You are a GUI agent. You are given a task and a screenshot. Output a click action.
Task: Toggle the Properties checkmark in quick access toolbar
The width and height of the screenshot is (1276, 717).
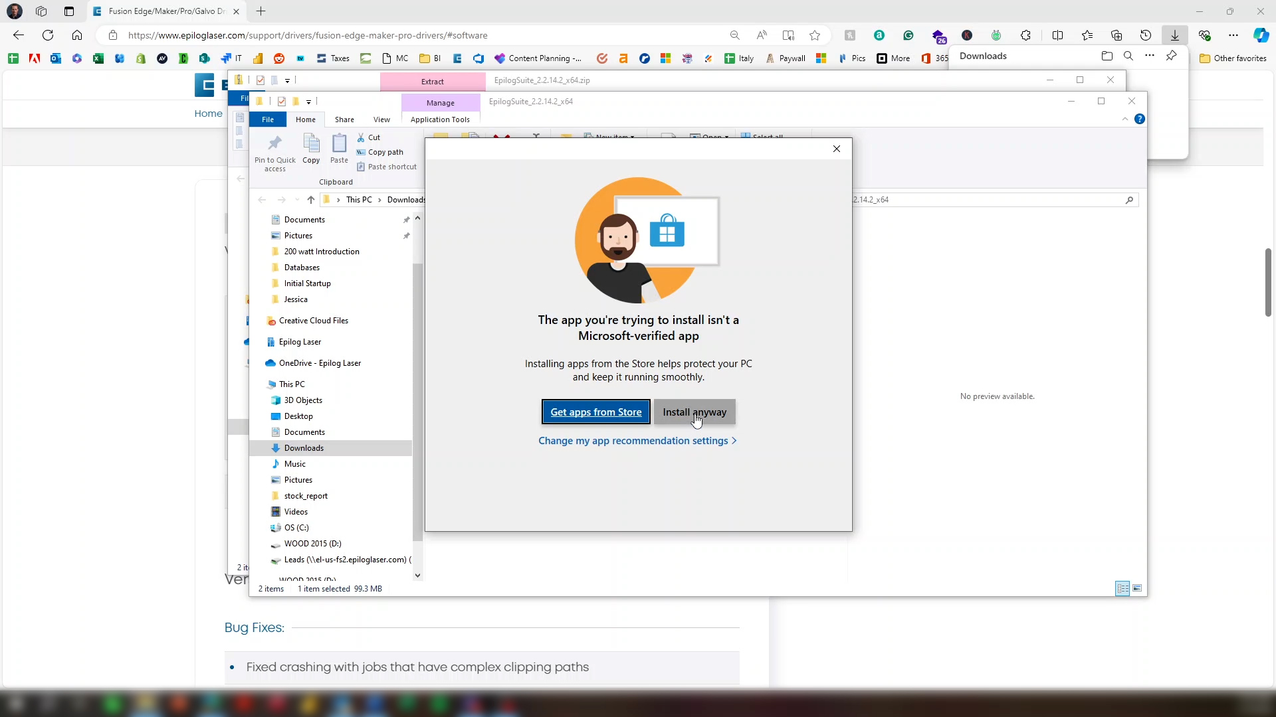(282, 102)
